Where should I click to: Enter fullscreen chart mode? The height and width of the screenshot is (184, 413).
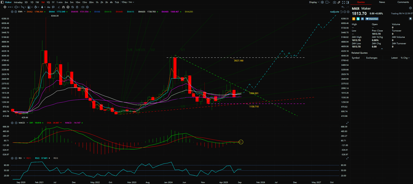point(343,2)
